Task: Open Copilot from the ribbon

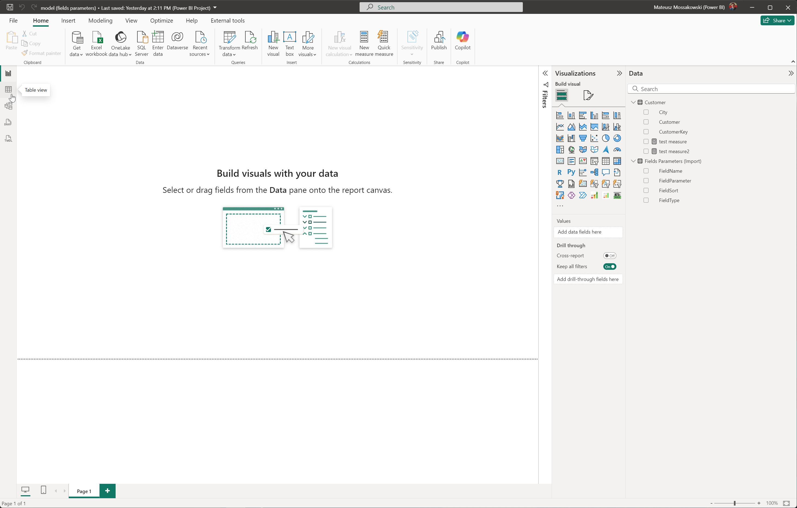Action: (x=462, y=41)
